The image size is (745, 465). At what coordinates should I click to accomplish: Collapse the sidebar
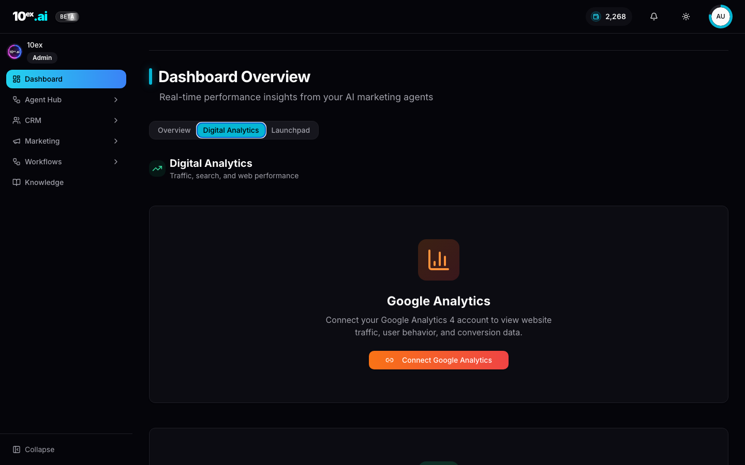pos(66,450)
